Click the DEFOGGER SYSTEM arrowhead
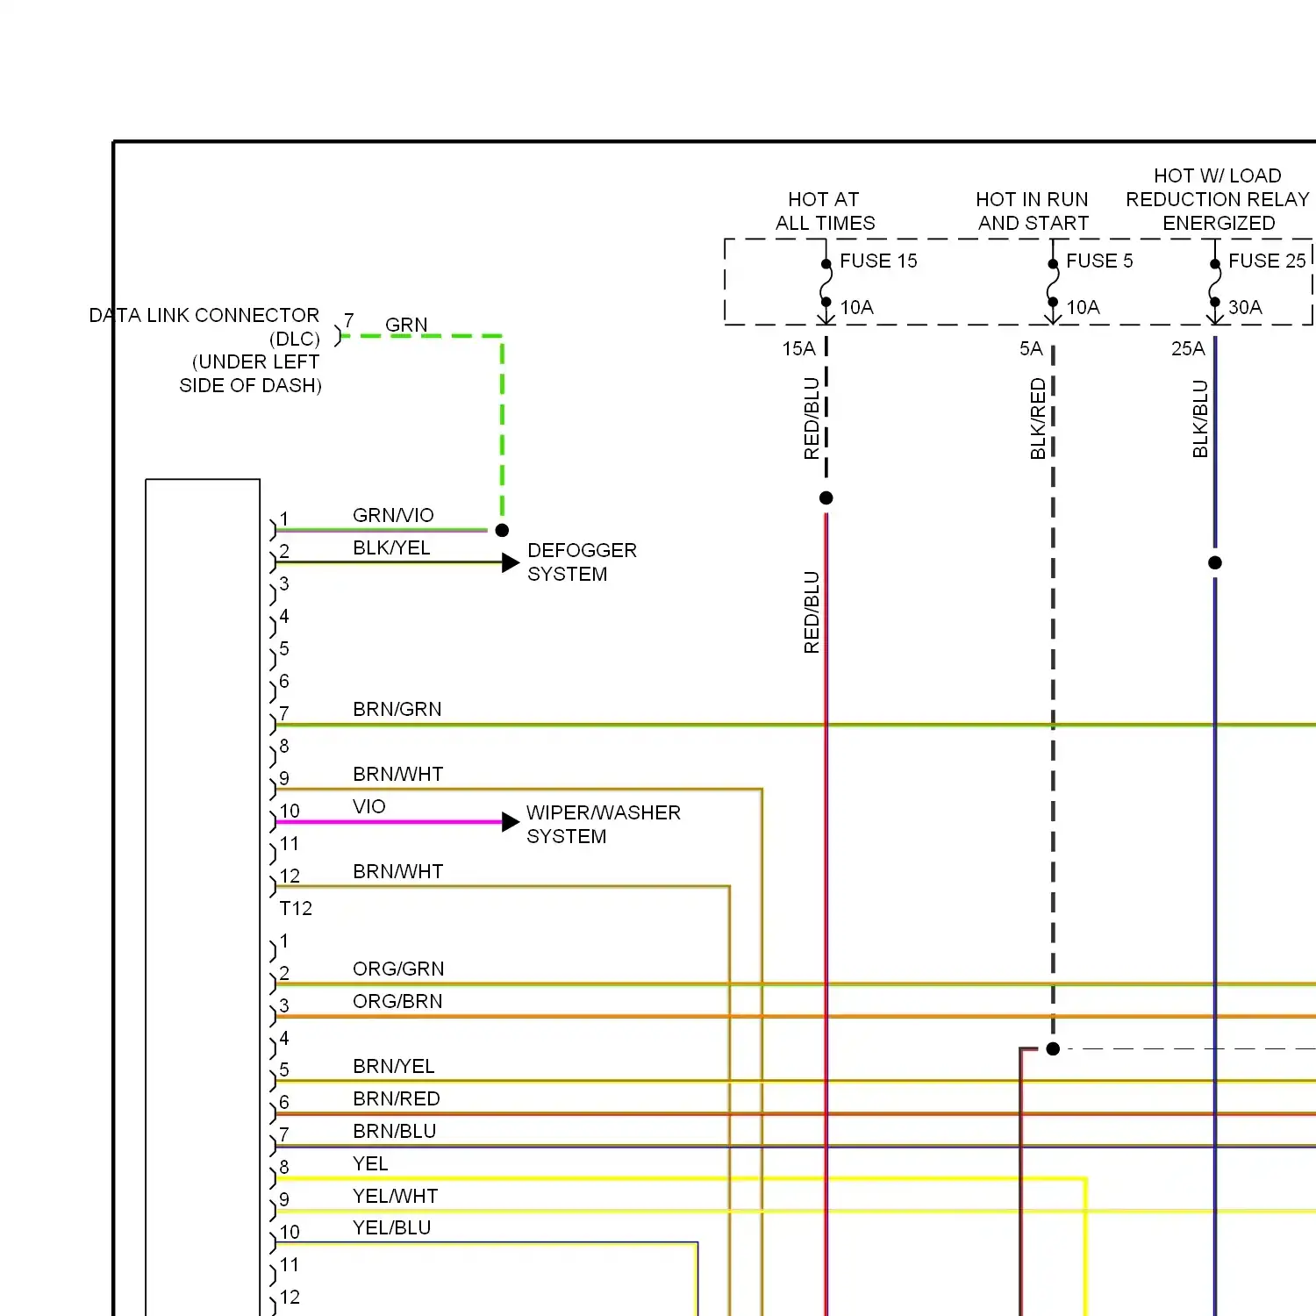This screenshot has width=1316, height=1316. click(511, 562)
